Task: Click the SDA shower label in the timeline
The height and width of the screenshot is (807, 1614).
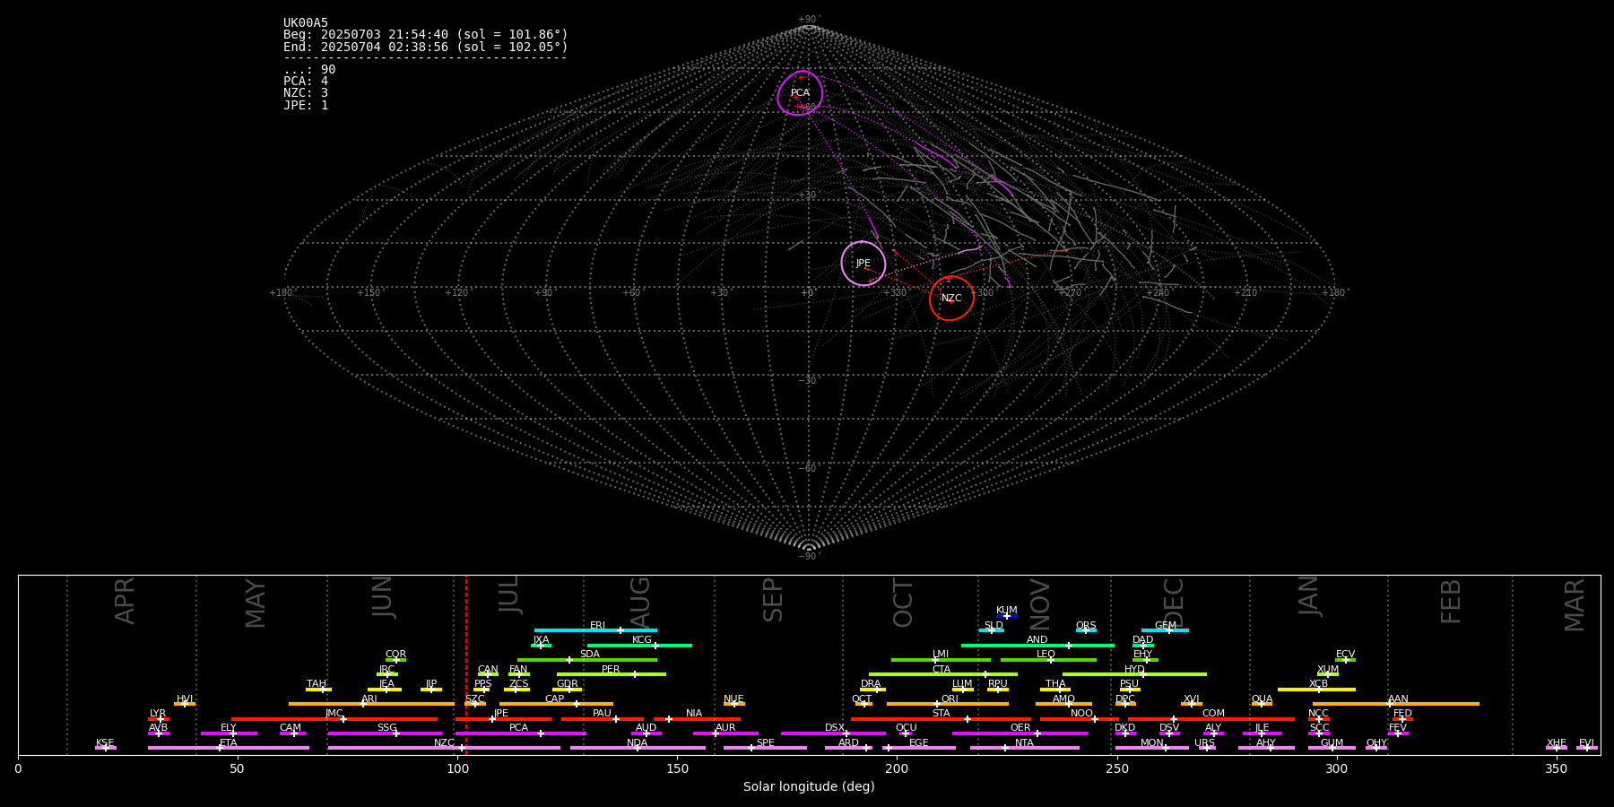Action: click(590, 655)
